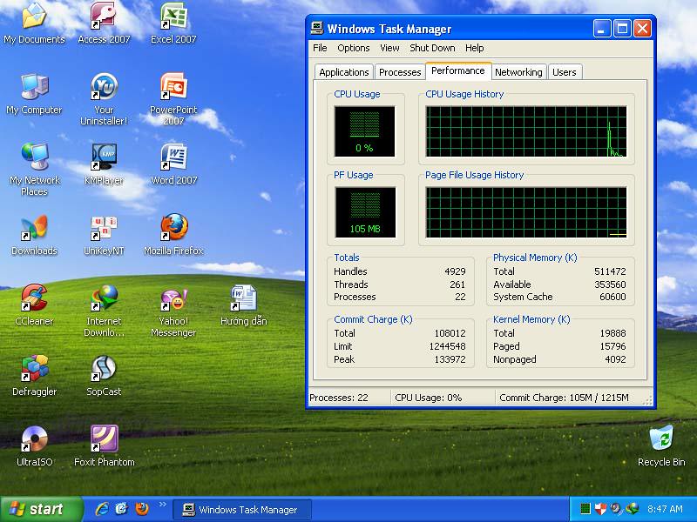The image size is (697, 522).
Task: Select the KMPlayer desktop shortcut
Action: tap(104, 164)
